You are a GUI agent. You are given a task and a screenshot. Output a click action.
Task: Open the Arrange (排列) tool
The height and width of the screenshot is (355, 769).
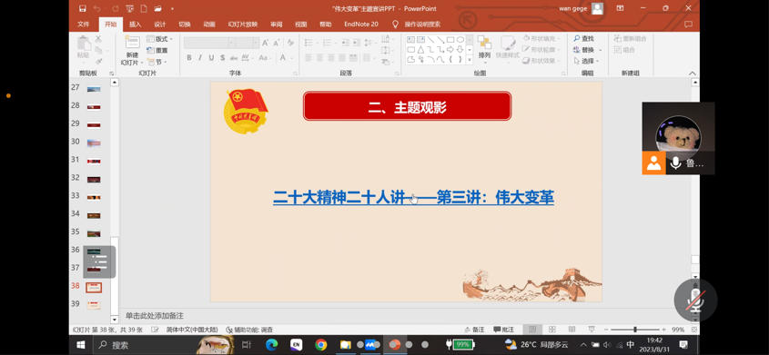pyautogui.click(x=484, y=47)
